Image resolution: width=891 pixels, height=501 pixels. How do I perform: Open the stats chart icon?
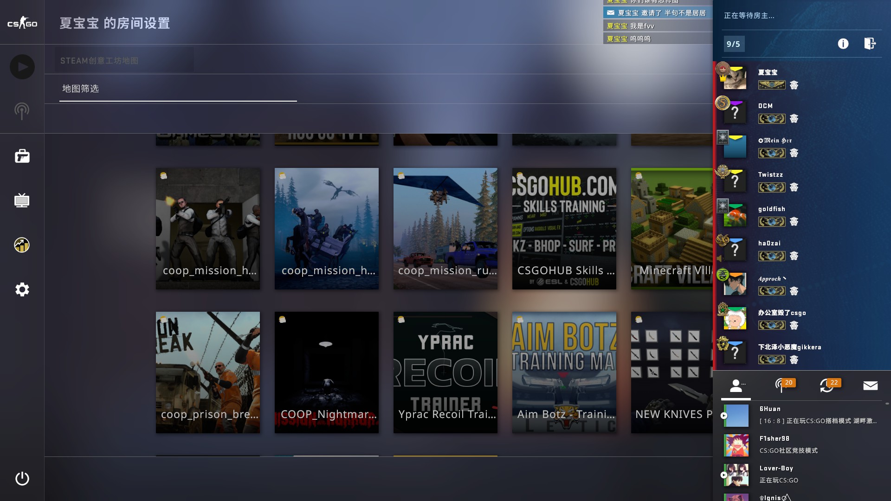[x=22, y=245]
